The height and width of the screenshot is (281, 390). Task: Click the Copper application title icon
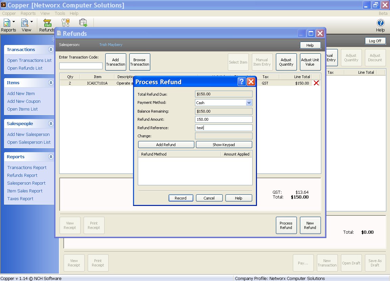[x=3, y=5]
